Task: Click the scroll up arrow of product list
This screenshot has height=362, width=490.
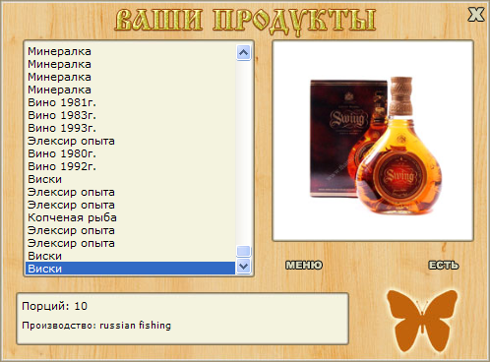Action: [243, 52]
